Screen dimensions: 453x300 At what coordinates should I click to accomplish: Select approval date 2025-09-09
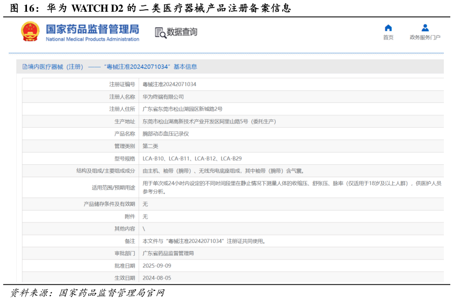click(157, 266)
